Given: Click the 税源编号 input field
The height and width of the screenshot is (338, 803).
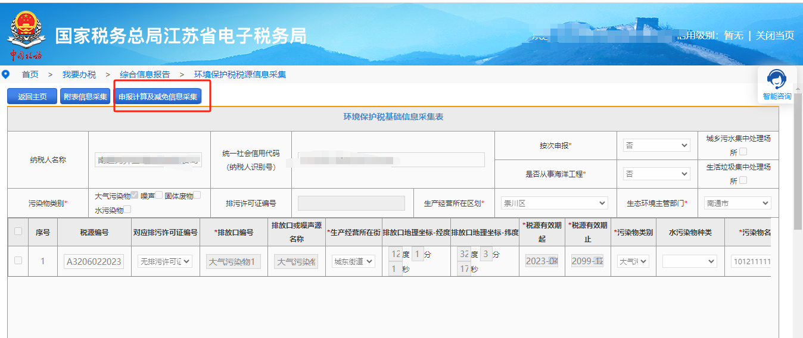Looking at the screenshot, I should (94, 261).
